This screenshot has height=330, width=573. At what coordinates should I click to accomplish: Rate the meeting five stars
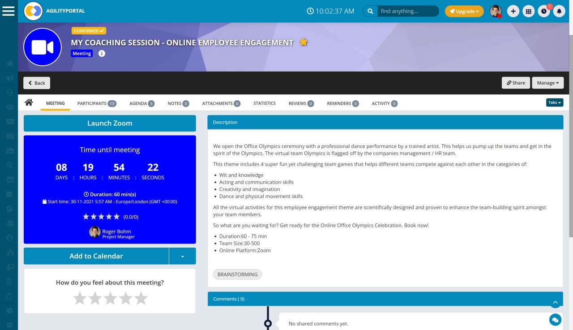(x=141, y=298)
